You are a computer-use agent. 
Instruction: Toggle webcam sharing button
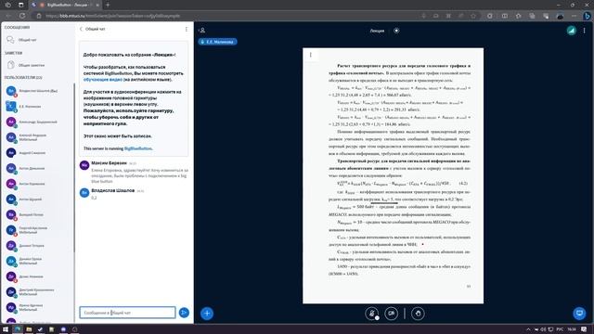392,314
